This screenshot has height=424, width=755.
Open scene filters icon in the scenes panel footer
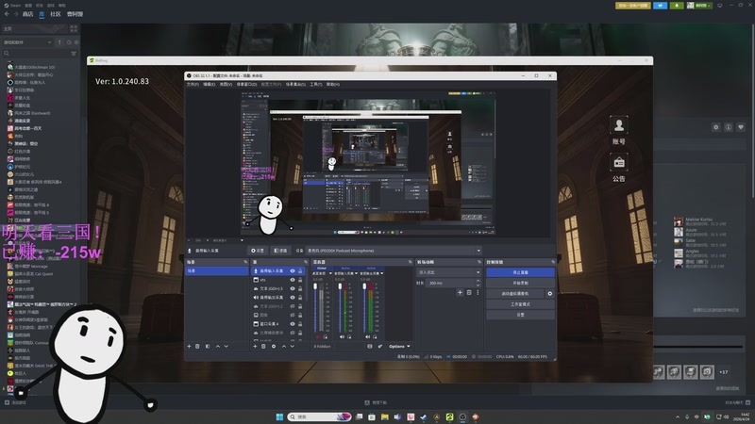(x=208, y=346)
